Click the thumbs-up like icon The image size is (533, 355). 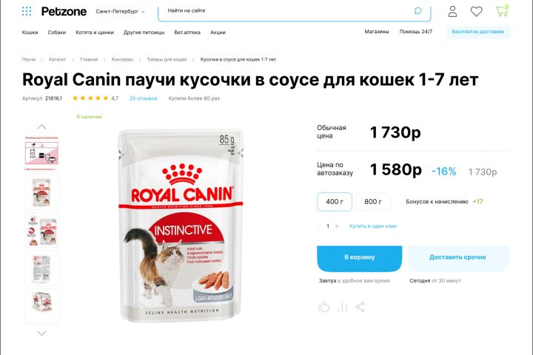(324, 307)
